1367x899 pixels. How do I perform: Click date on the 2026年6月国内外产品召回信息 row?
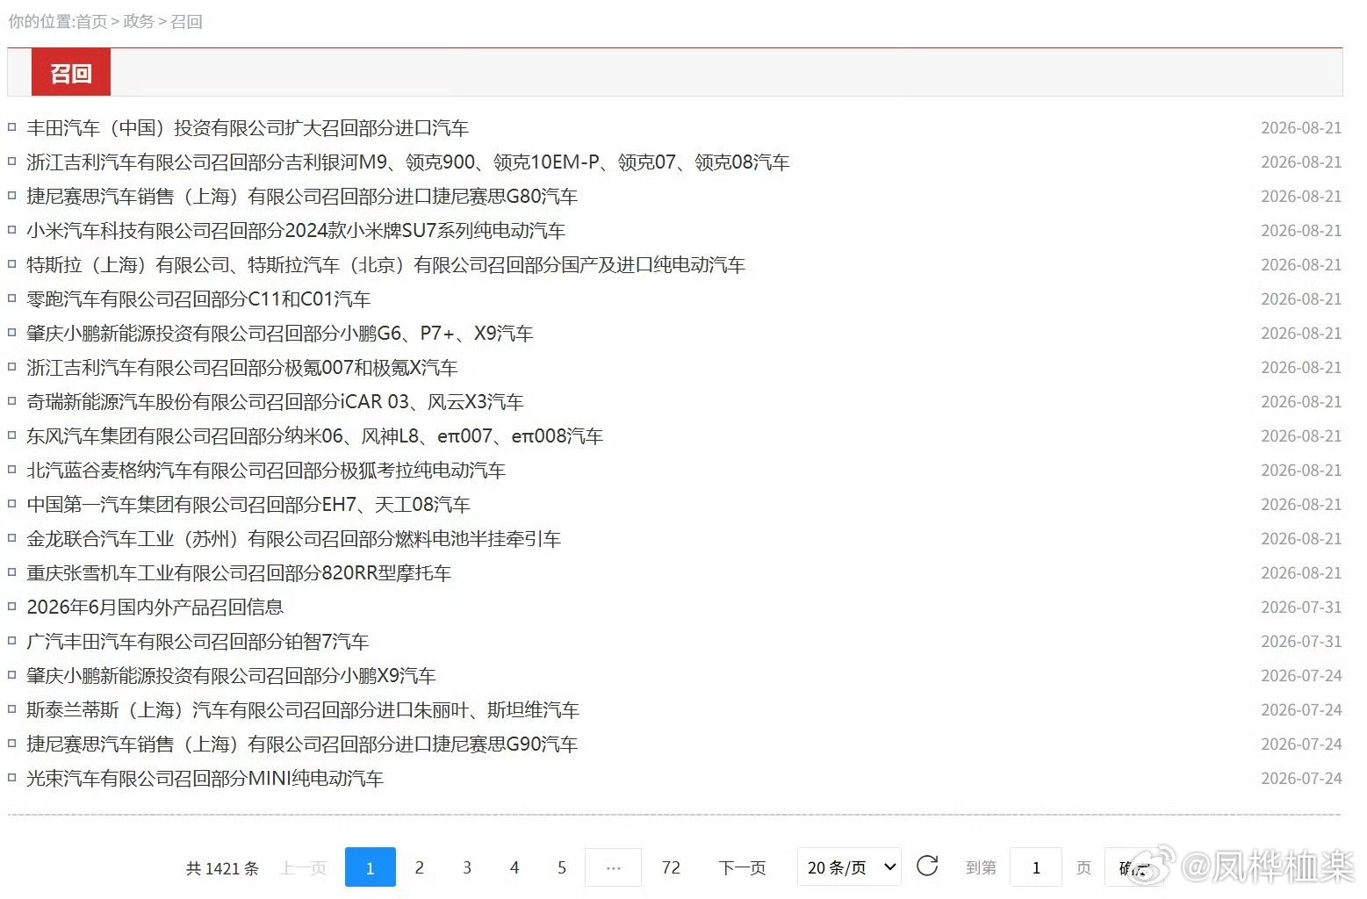tap(1301, 608)
